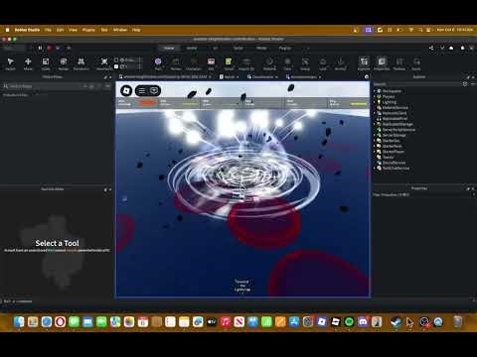Image resolution: width=477 pixels, height=357 pixels.
Task: Open the Explorer panel toggle icon
Action: pyautogui.click(x=364, y=61)
